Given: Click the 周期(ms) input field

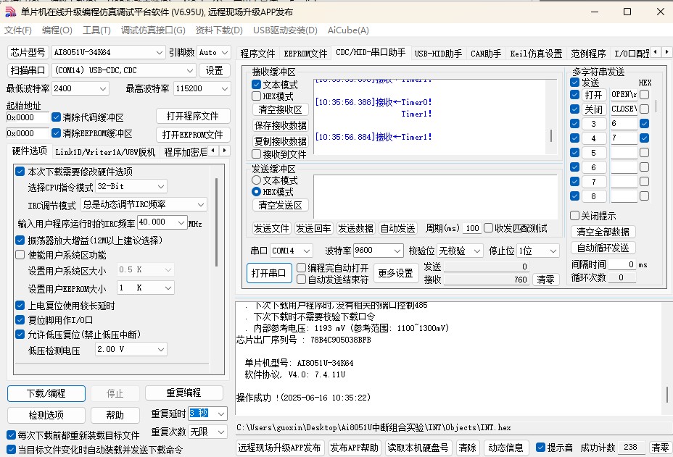Looking at the screenshot, I should click(472, 229).
